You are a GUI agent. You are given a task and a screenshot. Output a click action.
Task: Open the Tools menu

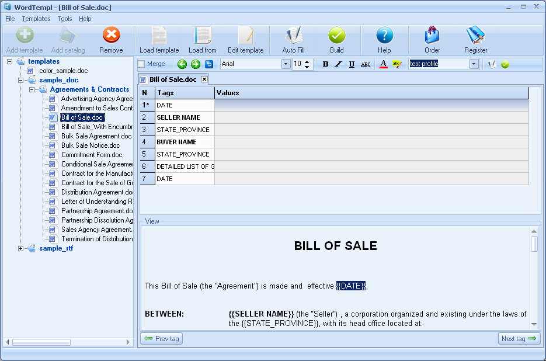65,19
